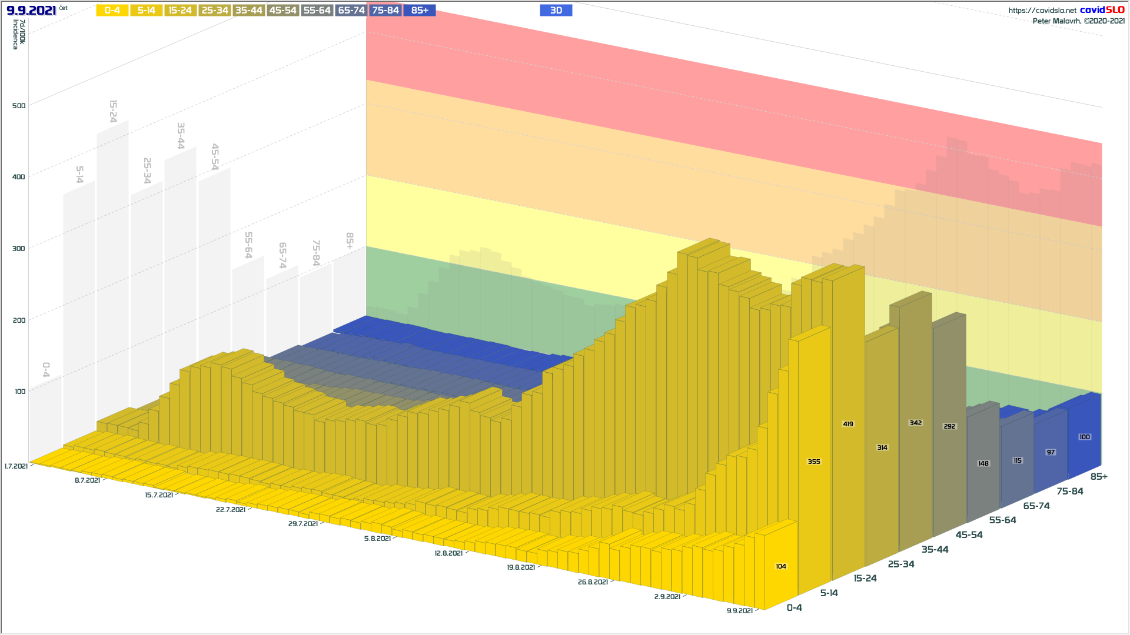Screen dimensions: 1130x635
Task: Toggle the 65-74 age group legend button
Action: (351, 11)
